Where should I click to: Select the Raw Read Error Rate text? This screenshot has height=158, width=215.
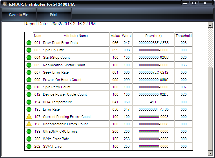60,43
